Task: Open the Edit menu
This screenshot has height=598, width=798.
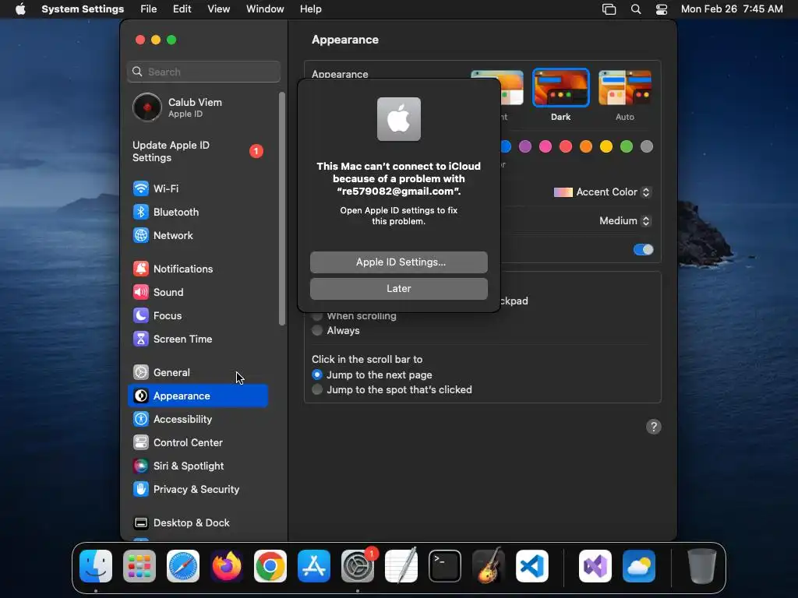Action: click(182, 9)
